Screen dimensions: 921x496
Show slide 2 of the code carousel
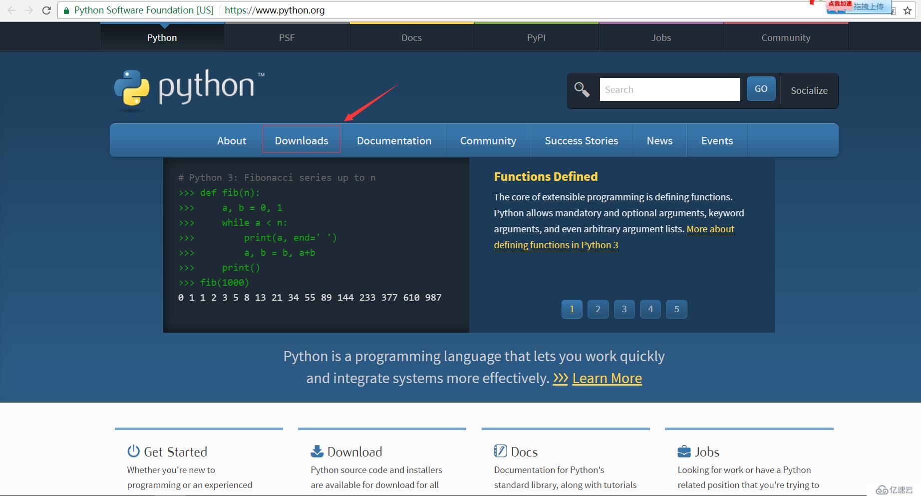598,309
